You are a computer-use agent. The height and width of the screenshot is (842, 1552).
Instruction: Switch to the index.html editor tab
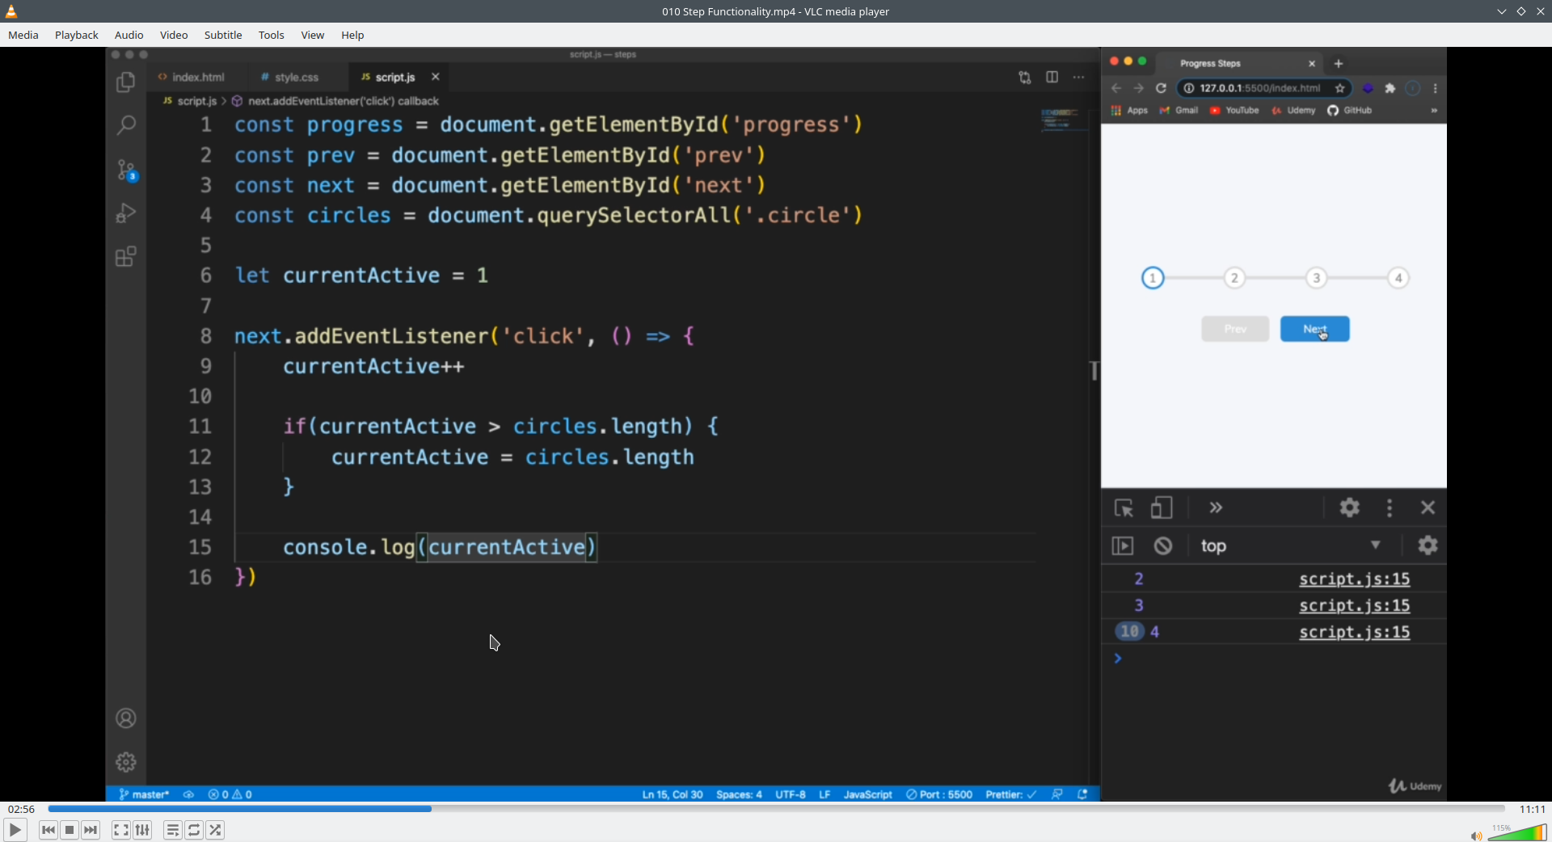(x=198, y=77)
